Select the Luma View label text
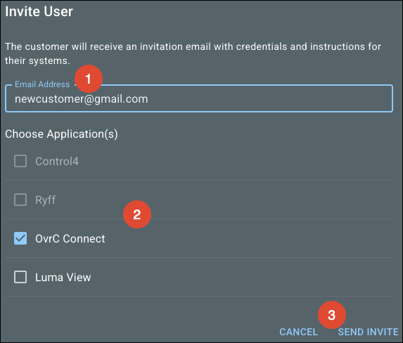 point(63,277)
